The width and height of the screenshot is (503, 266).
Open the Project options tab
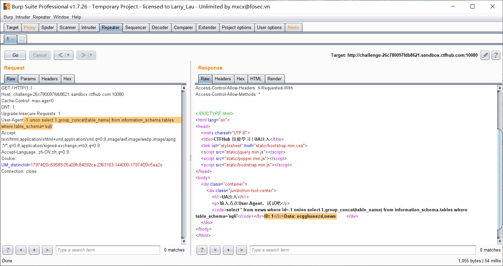tap(236, 28)
